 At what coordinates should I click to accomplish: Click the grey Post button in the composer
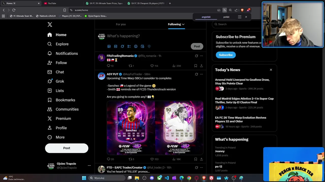[197, 46]
